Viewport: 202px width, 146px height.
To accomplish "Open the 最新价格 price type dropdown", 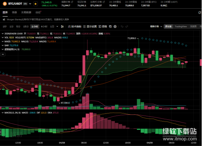I will [156, 26].
